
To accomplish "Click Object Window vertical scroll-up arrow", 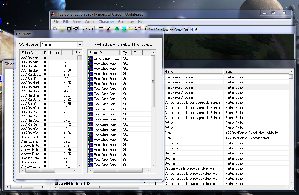I will (291, 72).
